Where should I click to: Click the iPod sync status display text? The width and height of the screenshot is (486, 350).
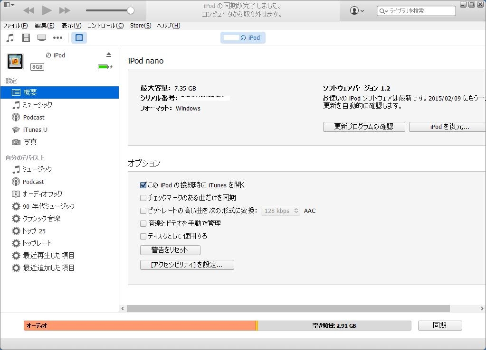pyautogui.click(x=242, y=10)
